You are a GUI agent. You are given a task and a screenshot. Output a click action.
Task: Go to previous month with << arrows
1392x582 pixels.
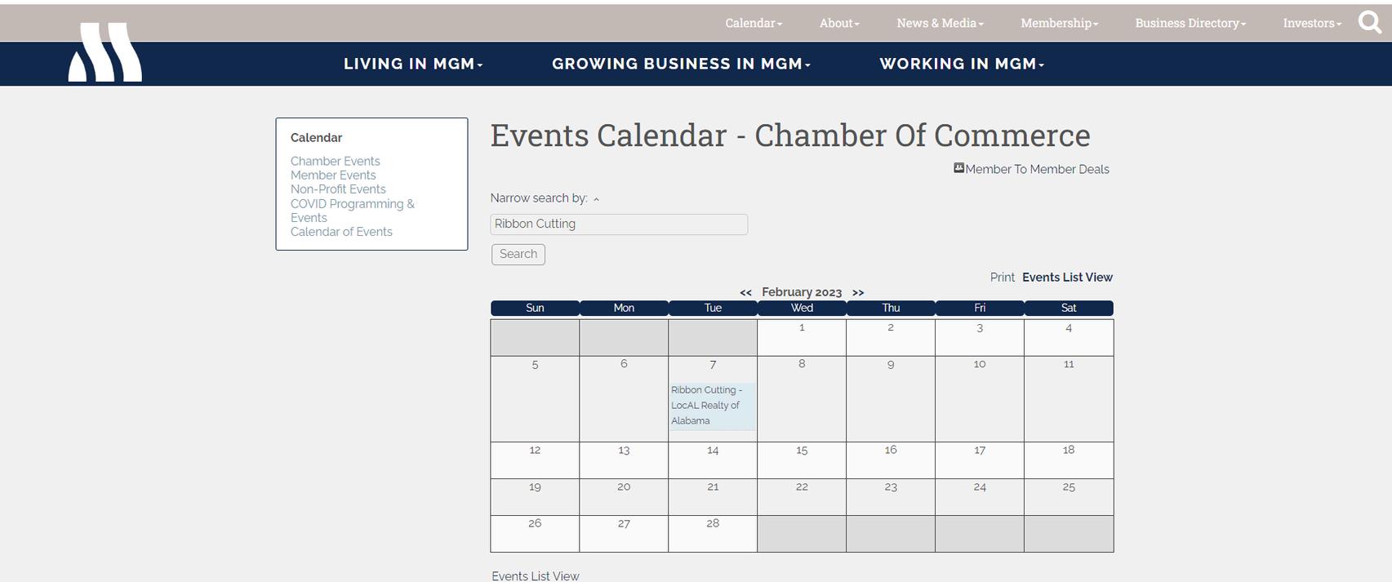tap(745, 292)
